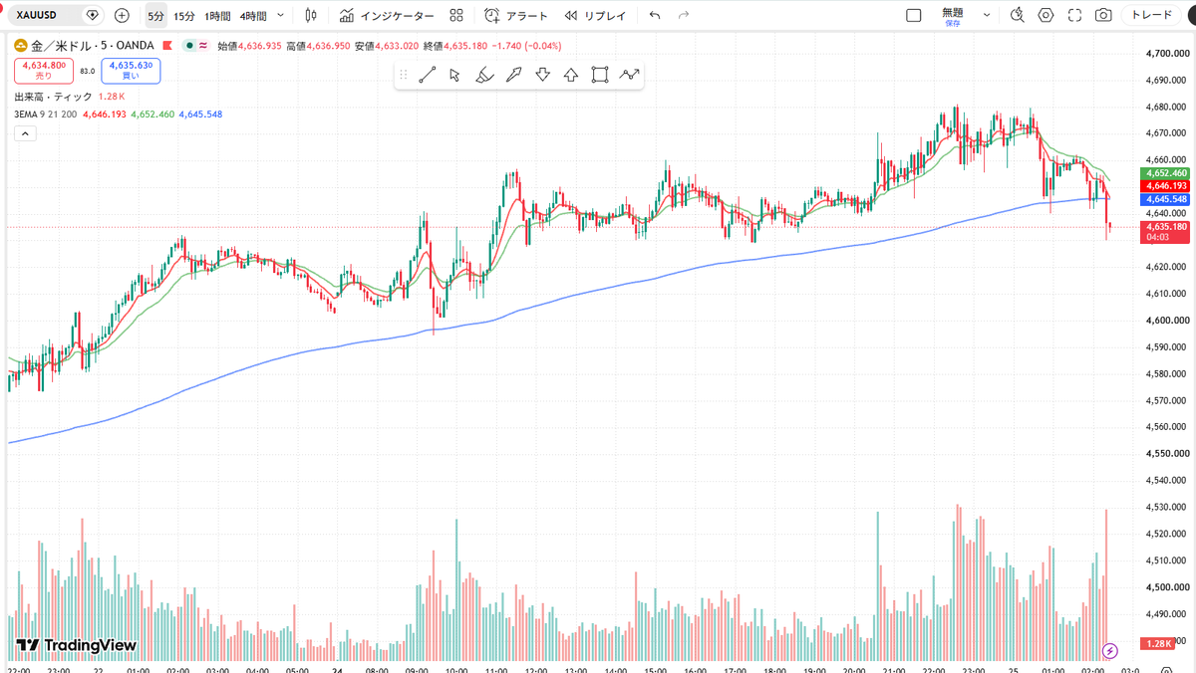This screenshot has width=1196, height=673.
Task: Click the green 4,652.460 price axis label
Action: tap(1165, 173)
